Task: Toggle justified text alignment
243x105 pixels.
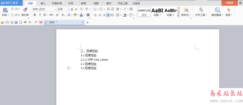Action: 108,15
